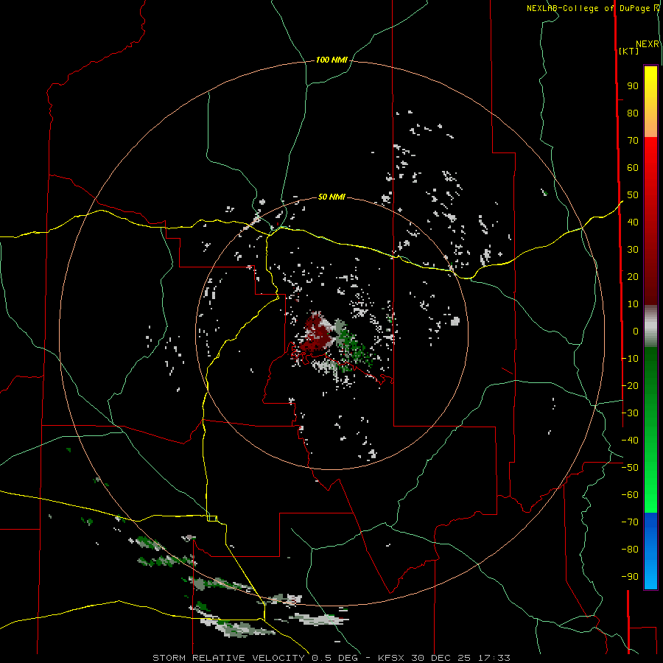Select the -20 value on the velocity scale
The image size is (663, 663).
[x=630, y=386]
